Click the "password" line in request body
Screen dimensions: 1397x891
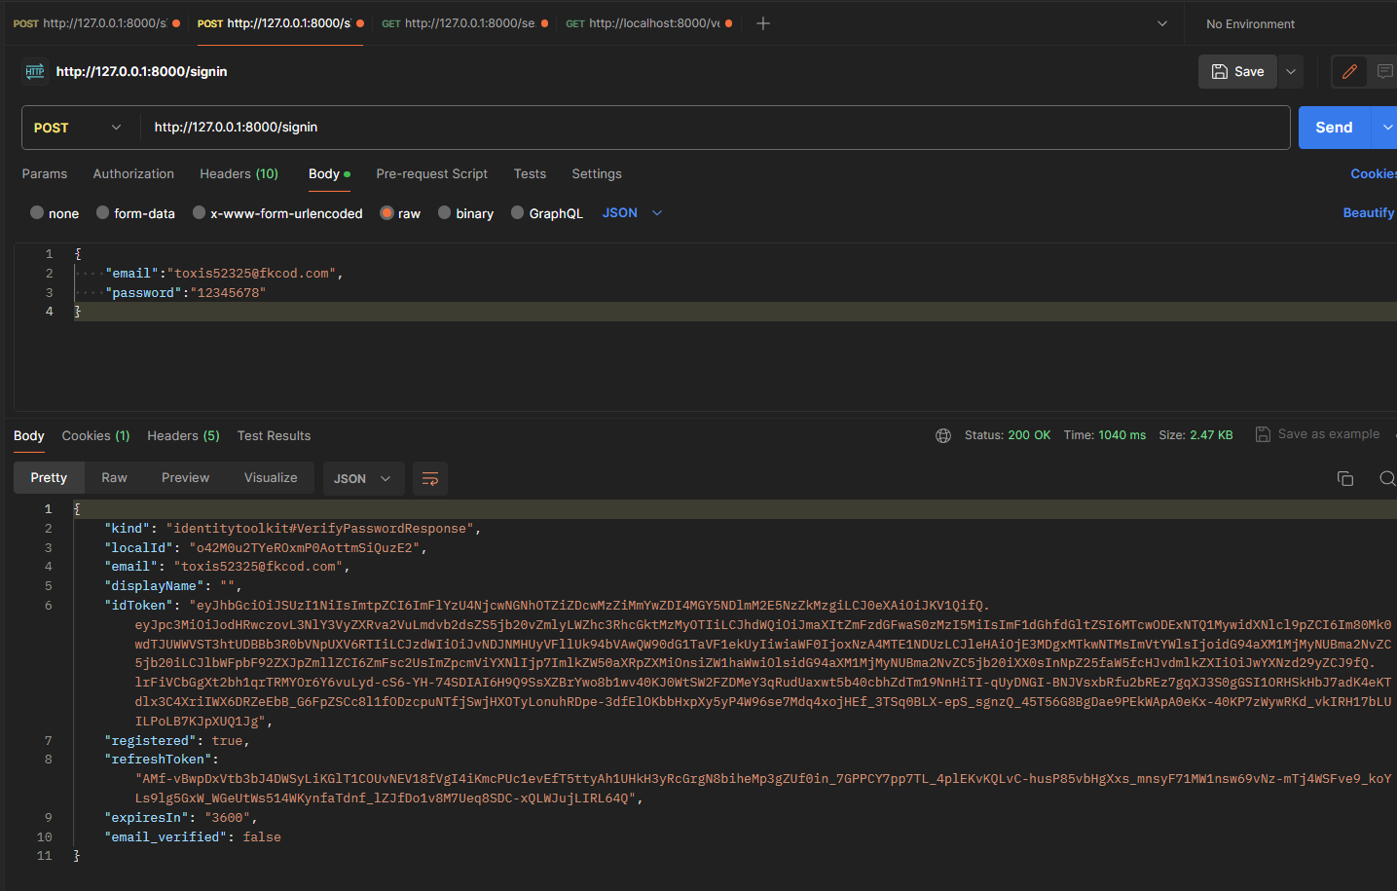[x=185, y=293]
